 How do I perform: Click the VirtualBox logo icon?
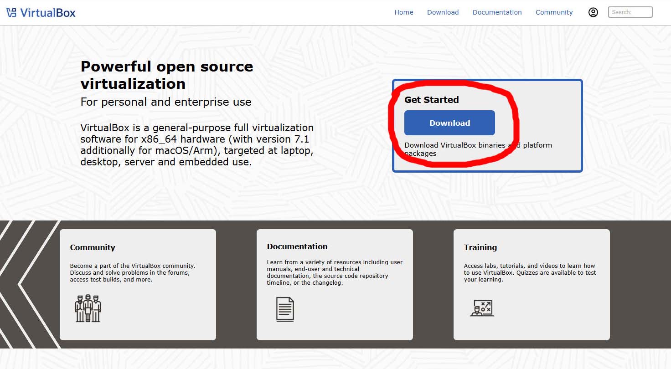11,13
